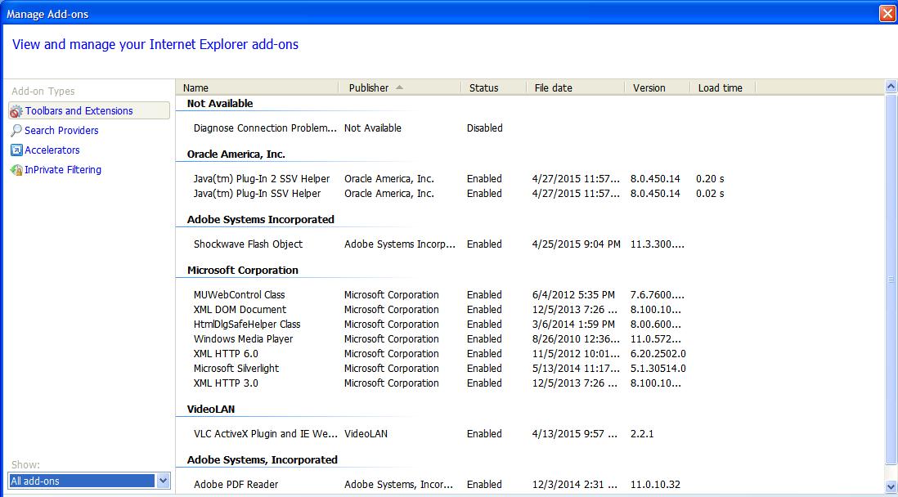
Task: Select the VLC ActiveX Plugin add-on
Action: tap(266, 434)
